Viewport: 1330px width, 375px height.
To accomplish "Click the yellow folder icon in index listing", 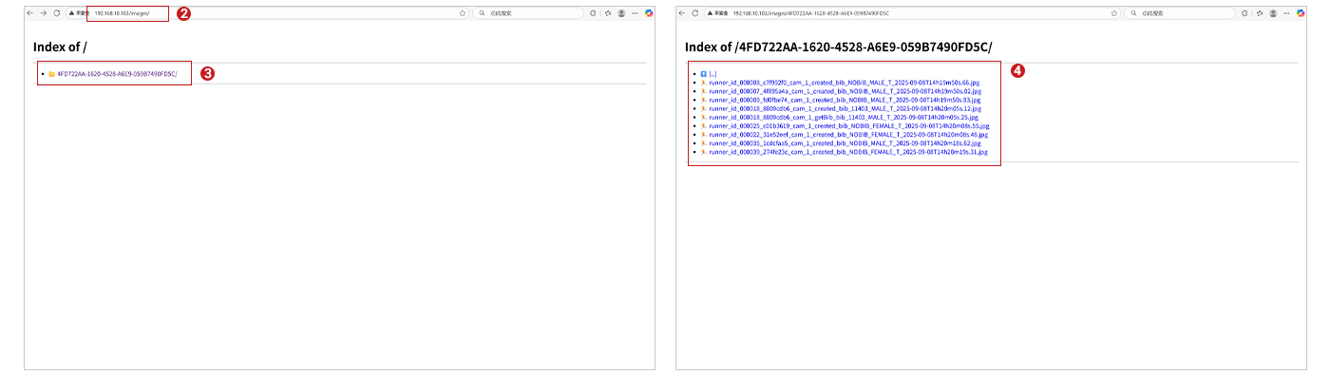I will pyautogui.click(x=52, y=73).
